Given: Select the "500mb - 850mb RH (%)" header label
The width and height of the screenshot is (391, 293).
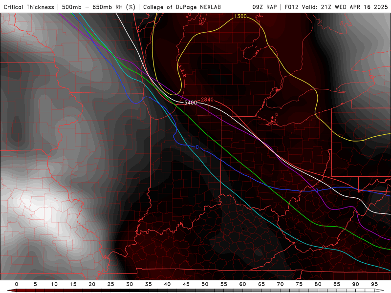Looking at the screenshot, I should click(x=99, y=7).
